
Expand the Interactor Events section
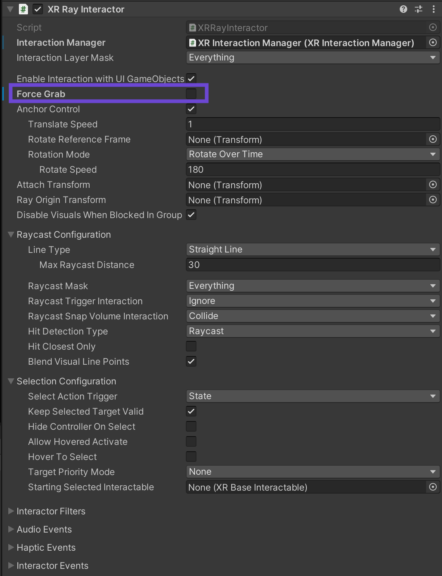click(x=11, y=565)
